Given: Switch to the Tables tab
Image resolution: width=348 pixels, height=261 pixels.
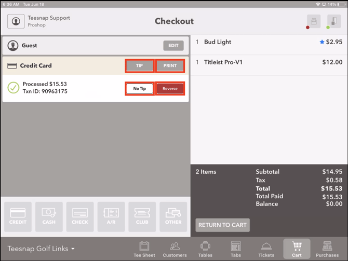Looking at the screenshot, I should click(x=205, y=249).
